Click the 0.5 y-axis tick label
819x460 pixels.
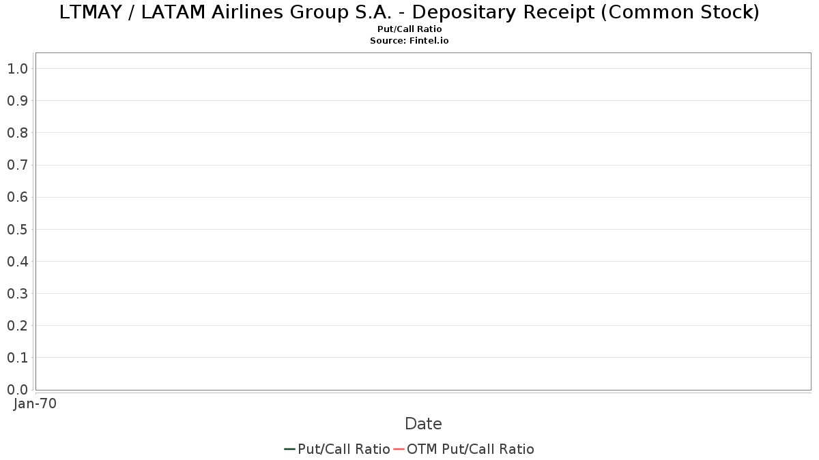[x=17, y=229]
